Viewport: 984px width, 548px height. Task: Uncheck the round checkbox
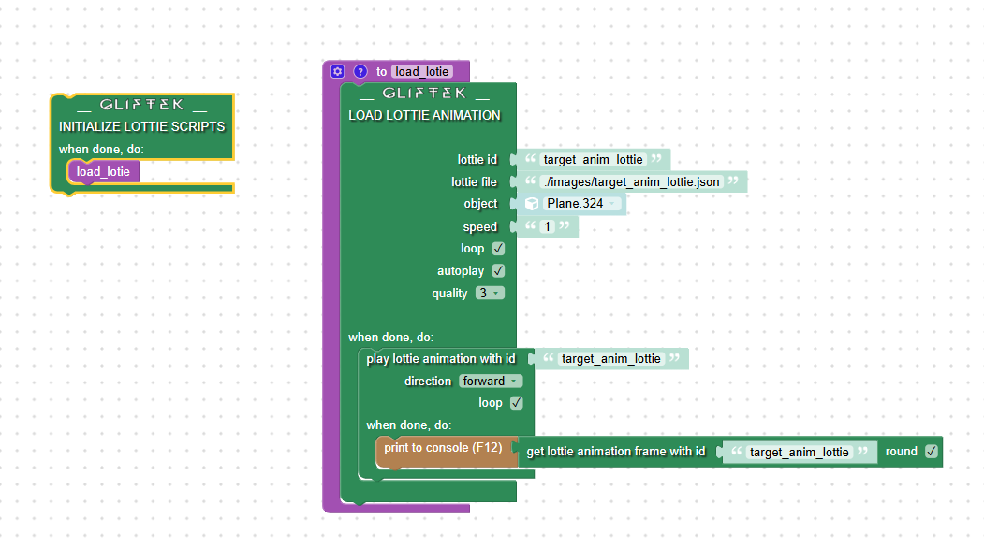931,452
